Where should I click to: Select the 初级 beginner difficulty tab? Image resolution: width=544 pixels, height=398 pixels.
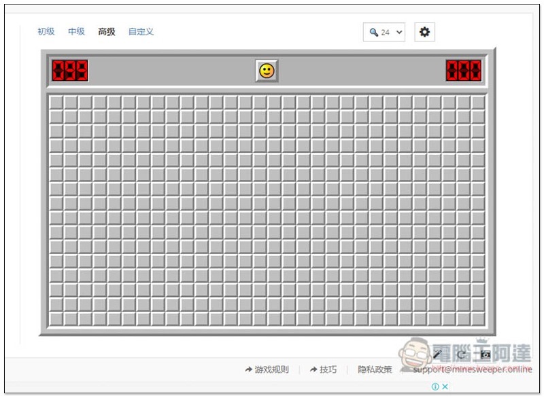coord(46,31)
